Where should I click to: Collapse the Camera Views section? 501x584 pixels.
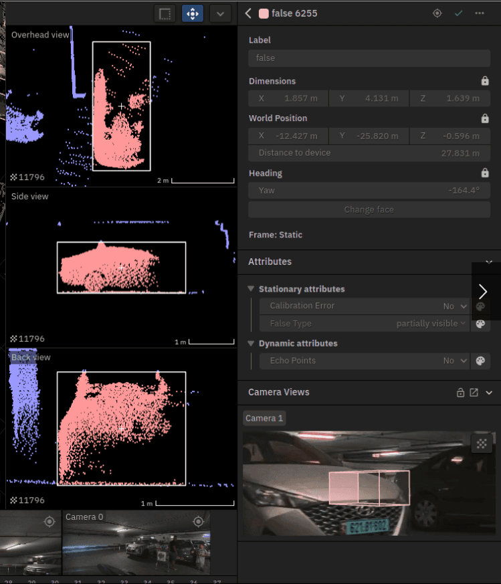[x=489, y=393]
